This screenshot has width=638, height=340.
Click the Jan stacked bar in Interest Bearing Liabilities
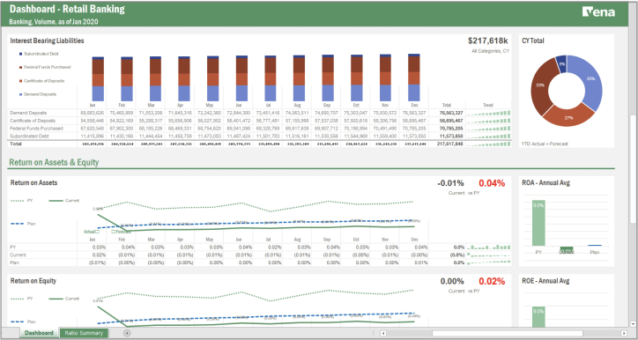point(98,79)
